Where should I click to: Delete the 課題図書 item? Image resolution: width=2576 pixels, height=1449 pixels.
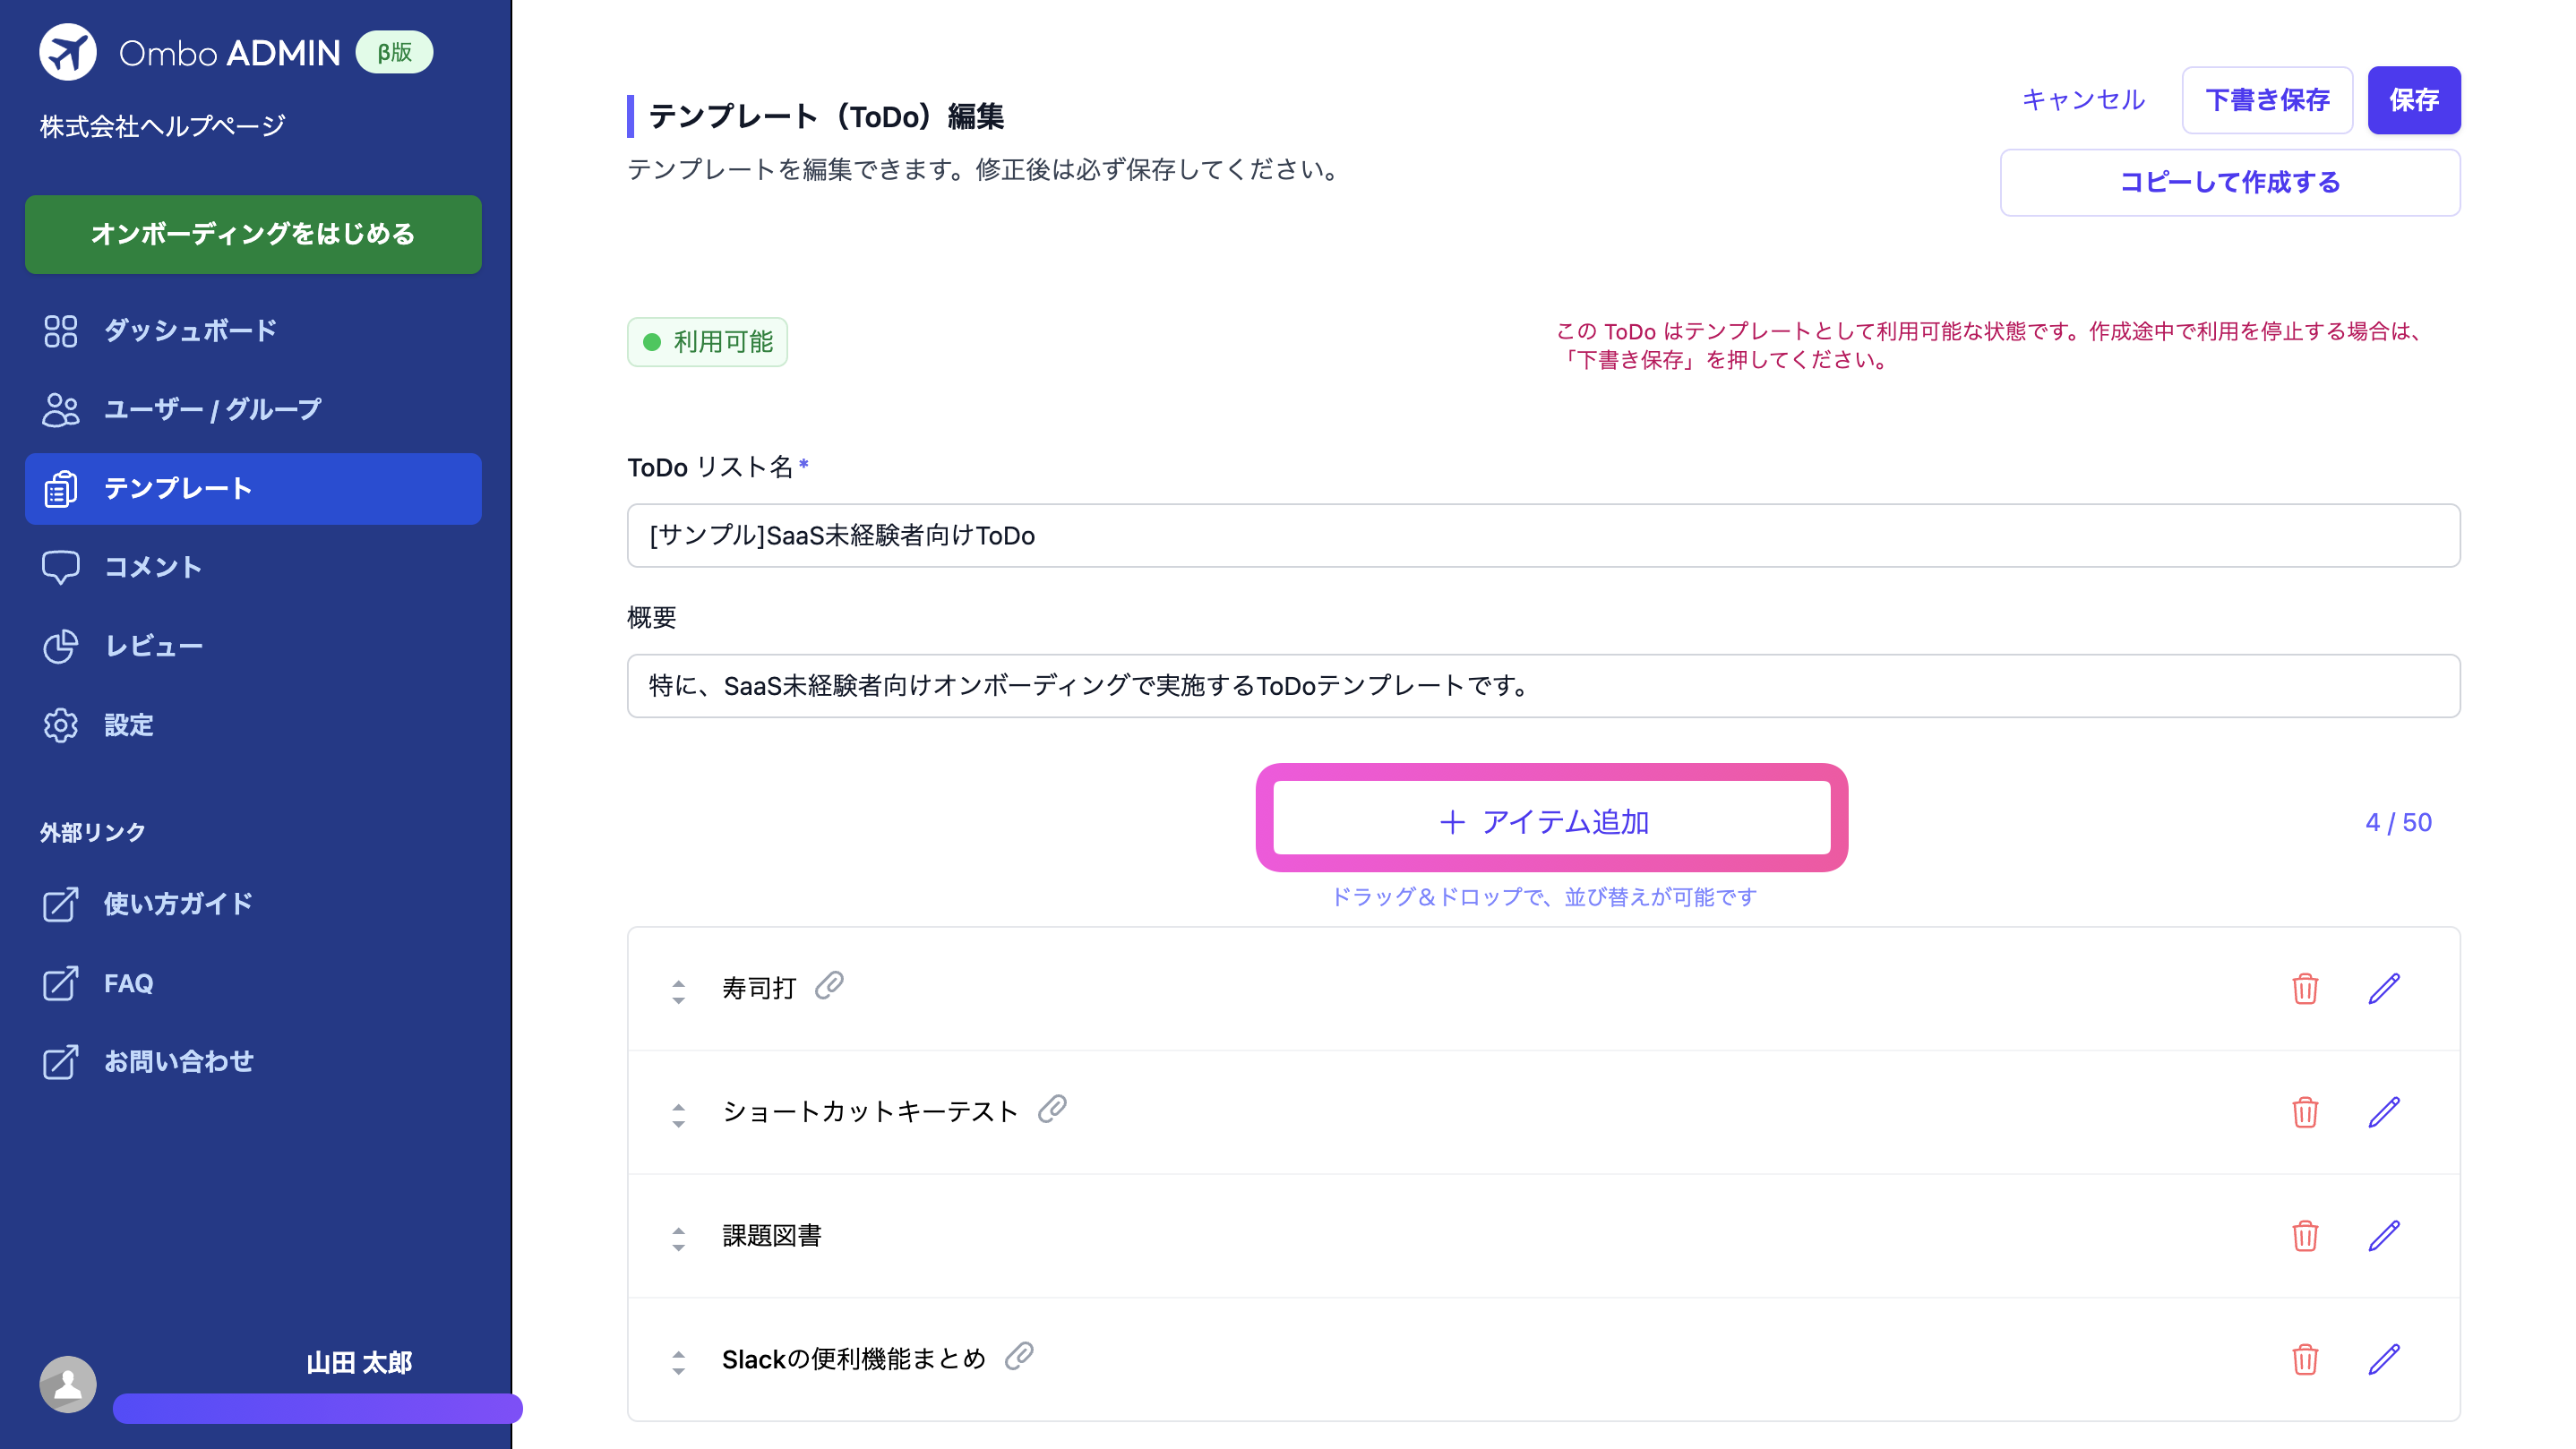(x=2305, y=1236)
